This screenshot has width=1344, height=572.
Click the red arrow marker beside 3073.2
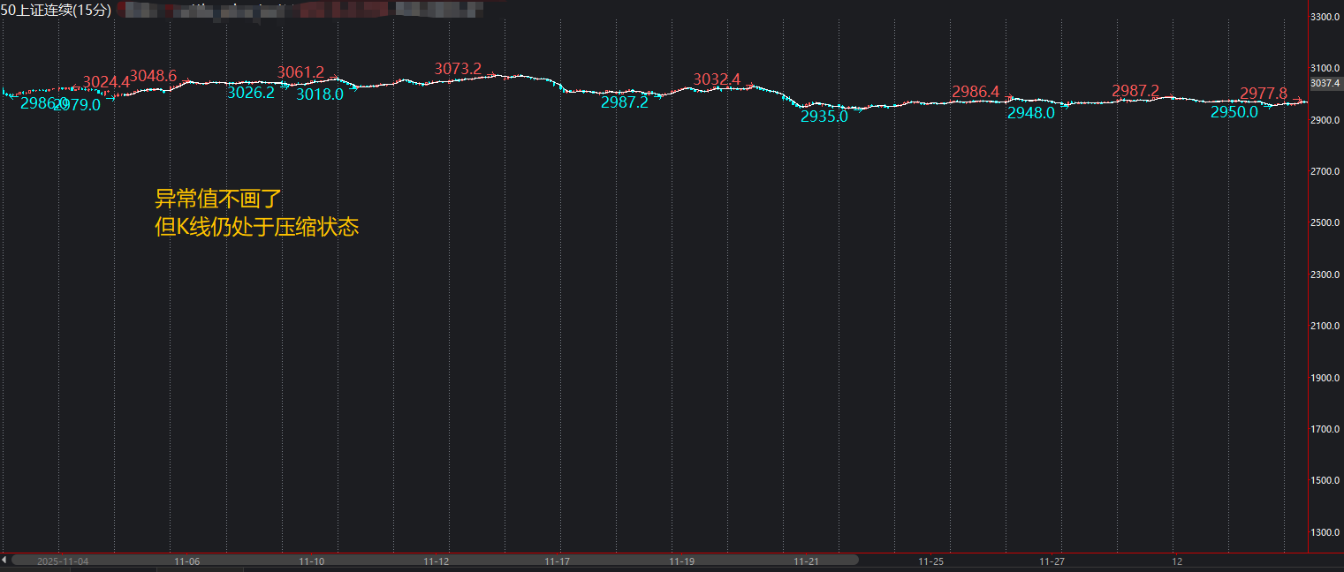490,74
